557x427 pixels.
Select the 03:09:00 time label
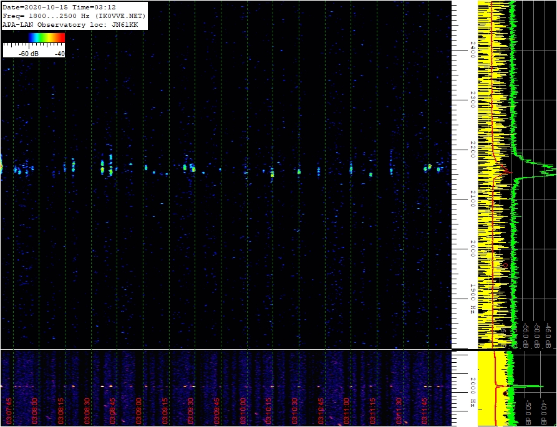coord(139,411)
